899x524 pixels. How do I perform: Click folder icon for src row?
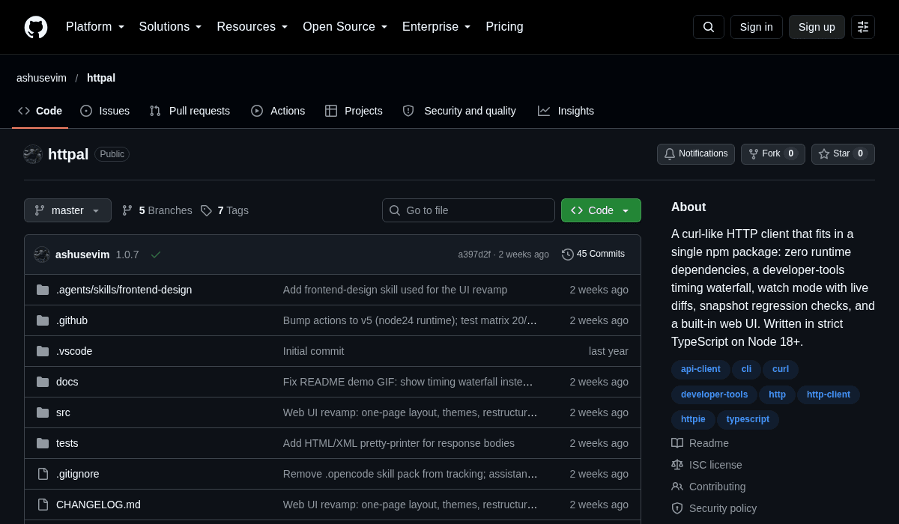pyautogui.click(x=43, y=412)
